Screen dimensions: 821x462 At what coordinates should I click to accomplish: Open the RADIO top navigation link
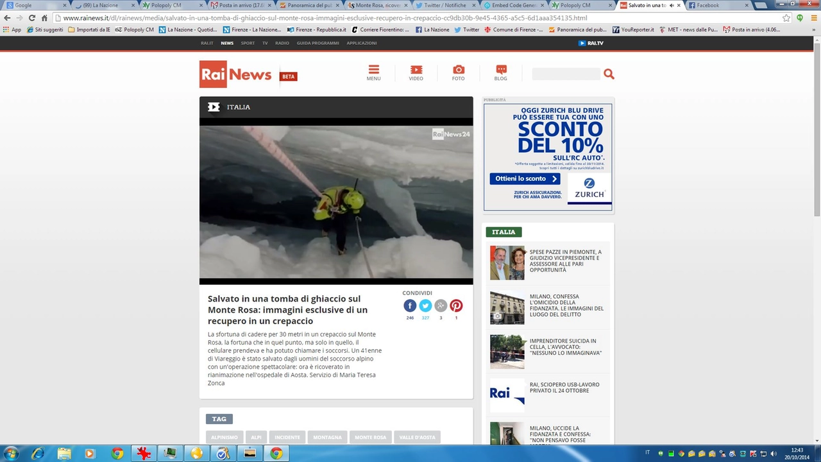(x=282, y=43)
